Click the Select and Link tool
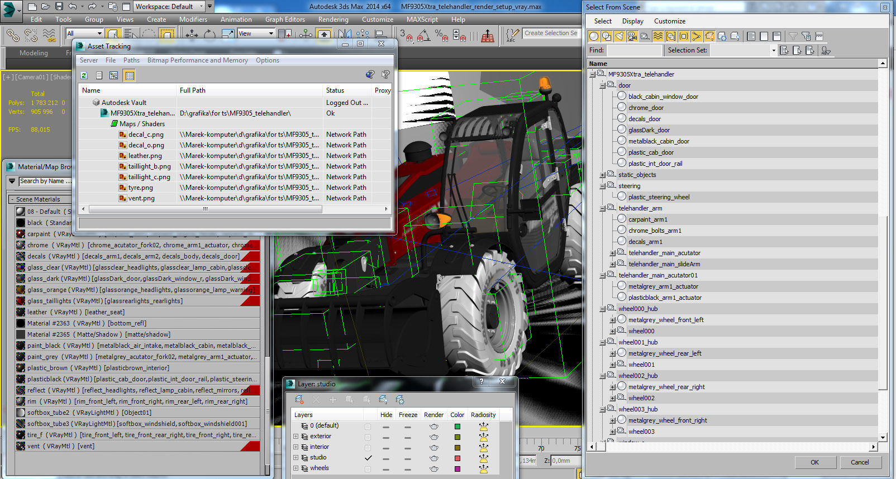896x479 pixels. tap(12, 35)
